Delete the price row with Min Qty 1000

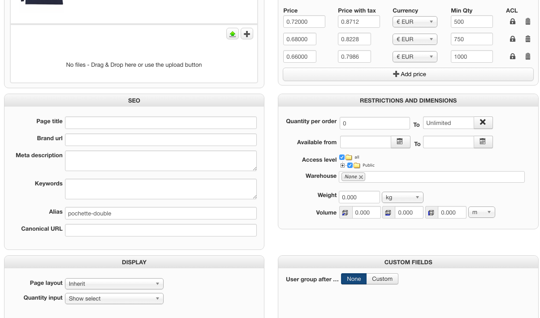point(528,56)
